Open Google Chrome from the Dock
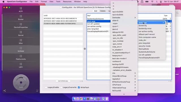Screen dimensions: 181x102 81,99
